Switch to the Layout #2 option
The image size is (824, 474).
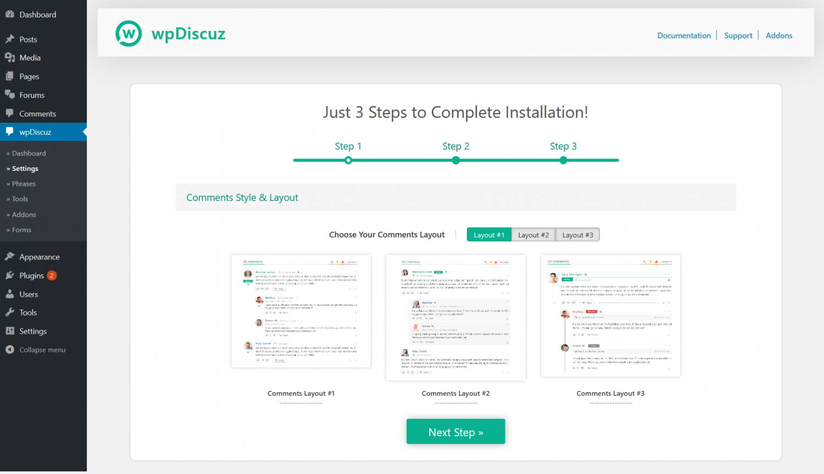point(533,234)
